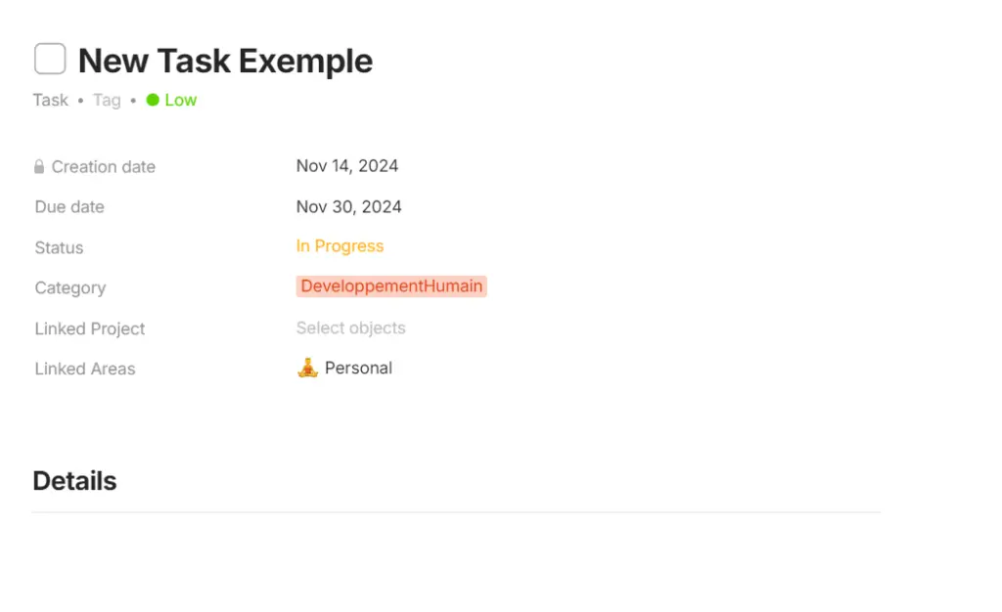This screenshot has height=612, width=1002.
Task: Click the Category property label
Action: click(x=69, y=287)
